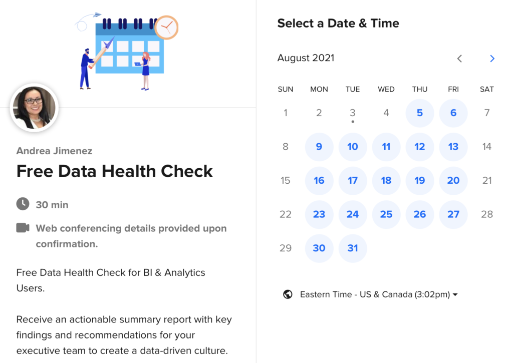513x363 pixels.
Task: Select August 6 on the calendar
Action: coord(453,113)
